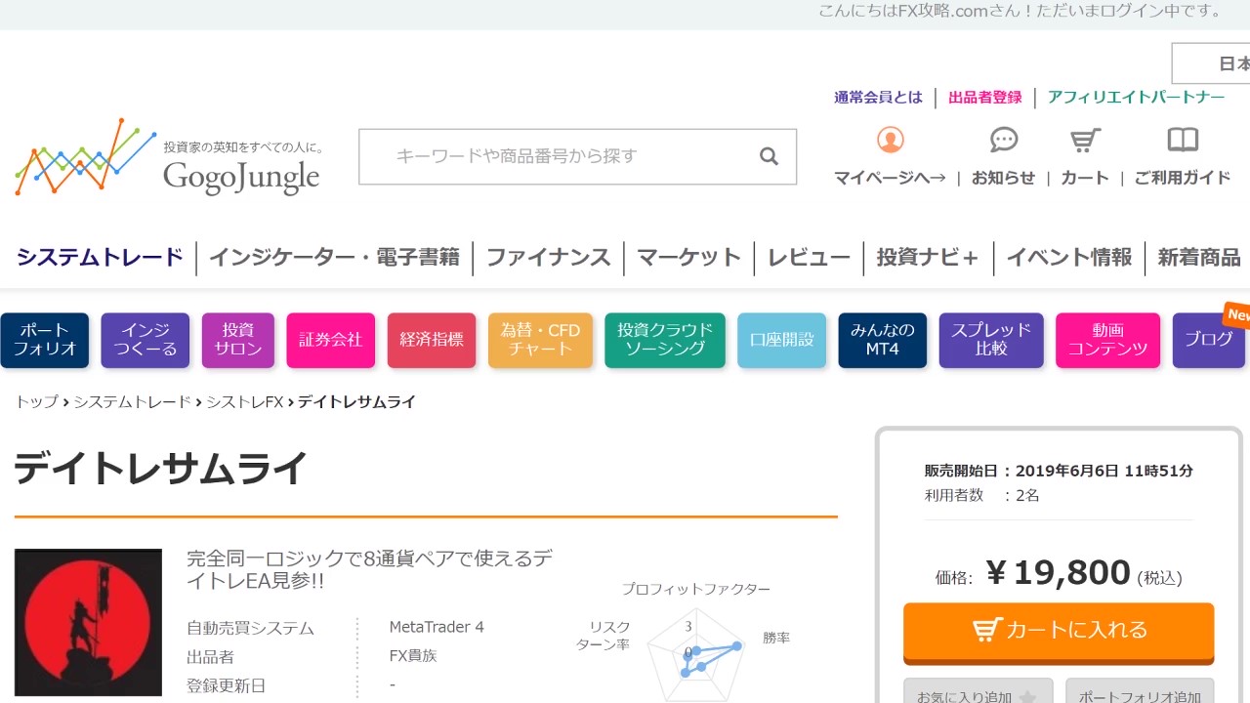Open the システムトレード menu
This screenshot has height=703, width=1250.
point(100,258)
